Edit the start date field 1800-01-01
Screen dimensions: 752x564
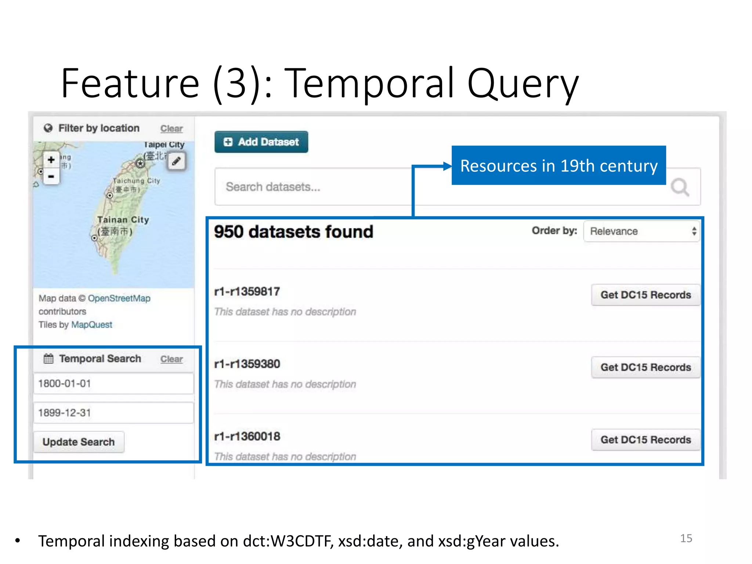pos(113,384)
